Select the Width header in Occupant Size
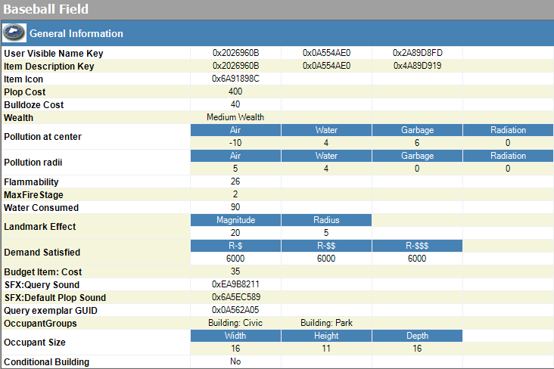The image size is (554, 369). coord(235,336)
